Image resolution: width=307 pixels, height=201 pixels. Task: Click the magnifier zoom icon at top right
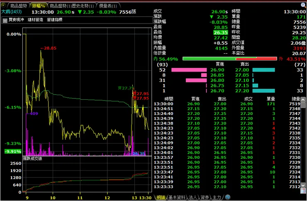click(x=304, y=5)
